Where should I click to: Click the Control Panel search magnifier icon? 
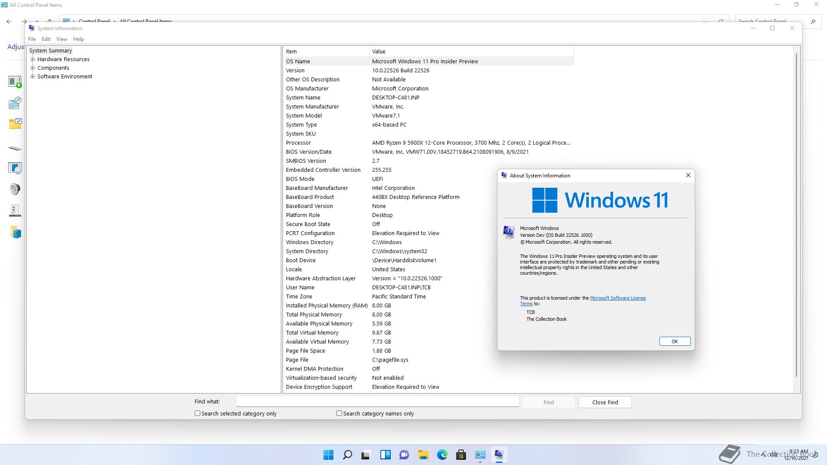click(813, 21)
